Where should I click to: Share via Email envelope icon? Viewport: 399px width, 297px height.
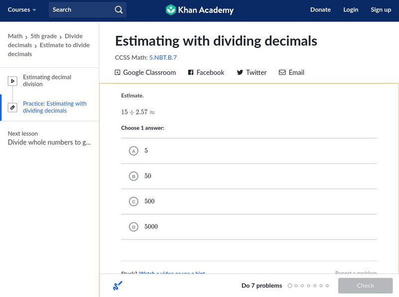coord(282,72)
